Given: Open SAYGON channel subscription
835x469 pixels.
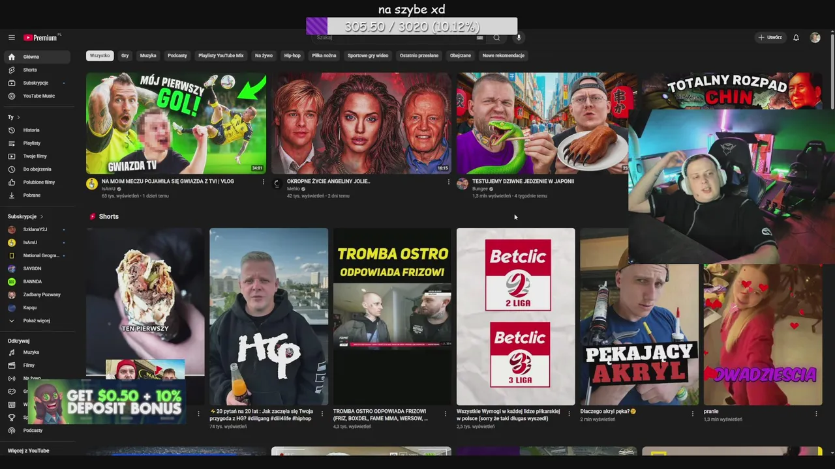Looking at the screenshot, I should pos(37,268).
